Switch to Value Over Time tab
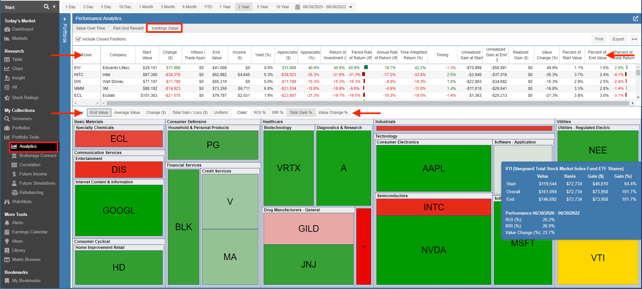This screenshot has width=642, height=289. pyautogui.click(x=90, y=28)
